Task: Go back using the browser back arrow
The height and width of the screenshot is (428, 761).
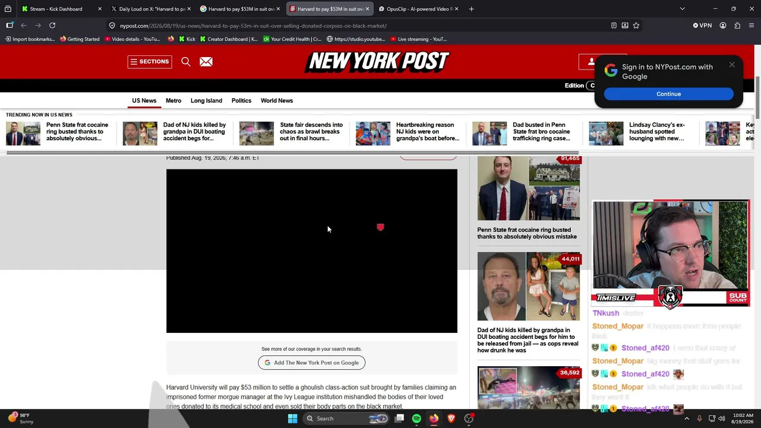Action: [24, 26]
